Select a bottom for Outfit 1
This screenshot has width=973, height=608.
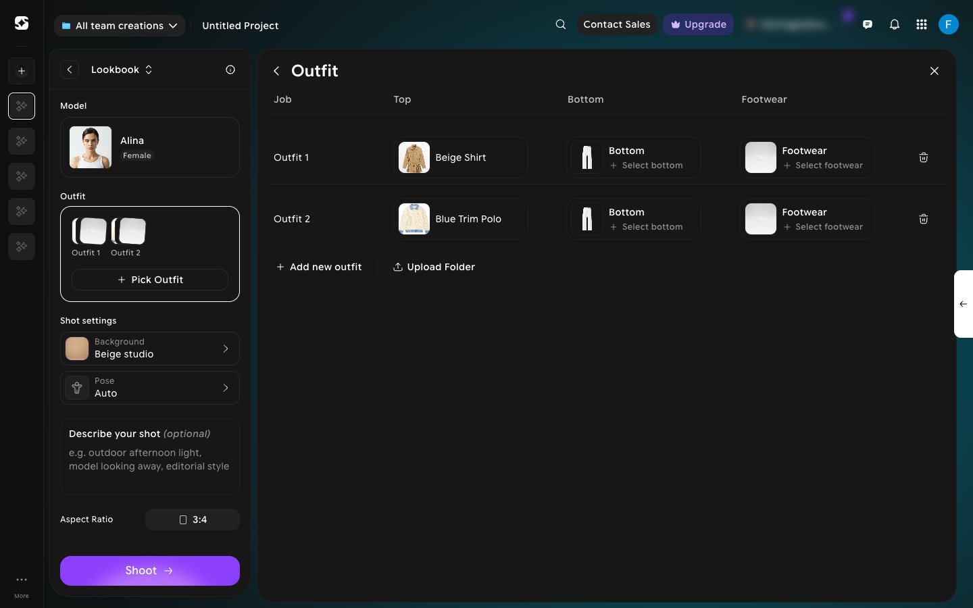[x=634, y=157]
